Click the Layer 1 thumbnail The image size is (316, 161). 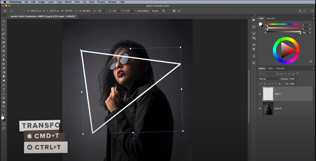[x=268, y=94]
